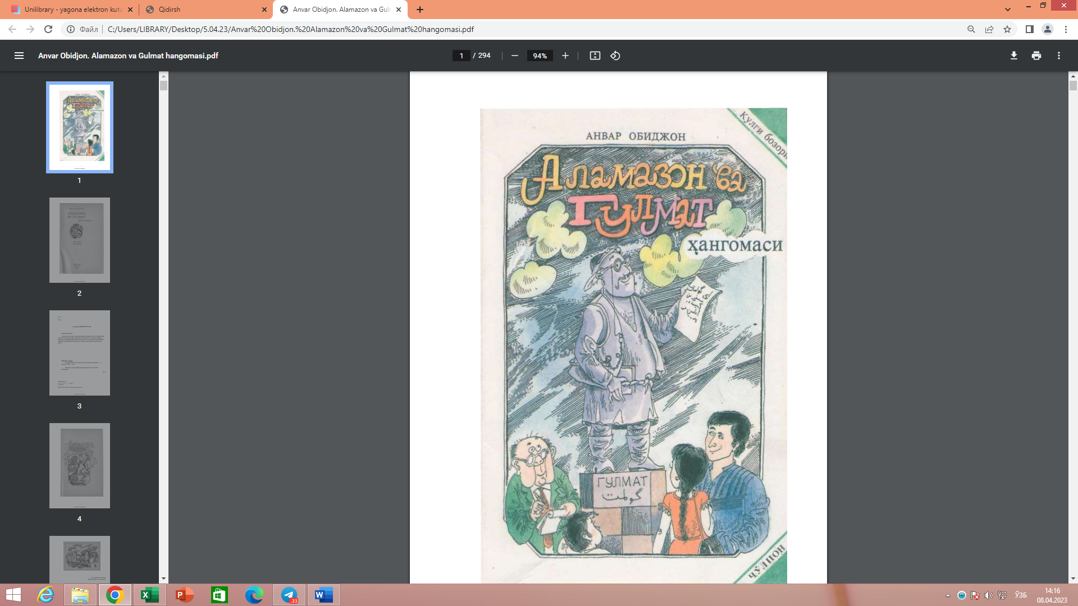The image size is (1078, 606).
Task: Reload the current page
Action: pyautogui.click(x=48, y=29)
